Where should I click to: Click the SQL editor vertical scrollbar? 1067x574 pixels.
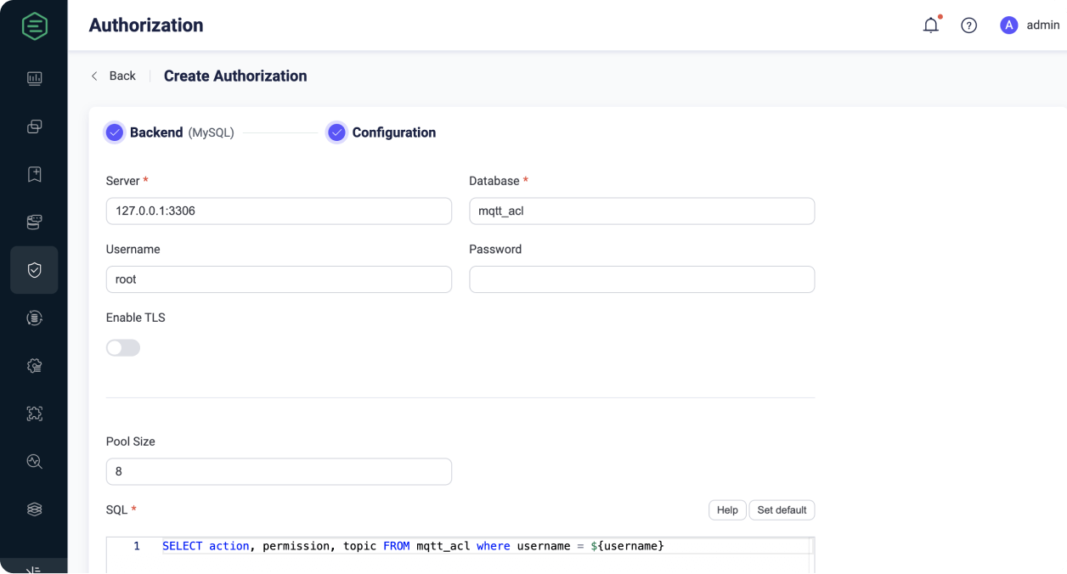point(810,555)
